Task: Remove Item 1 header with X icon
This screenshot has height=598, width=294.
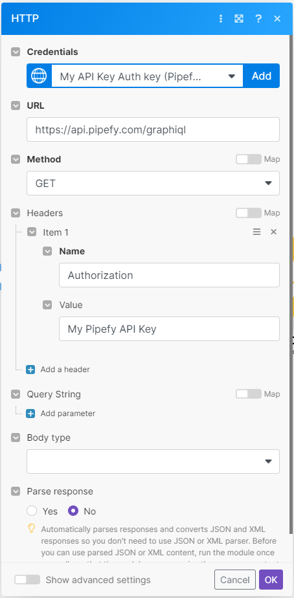Action: click(273, 232)
